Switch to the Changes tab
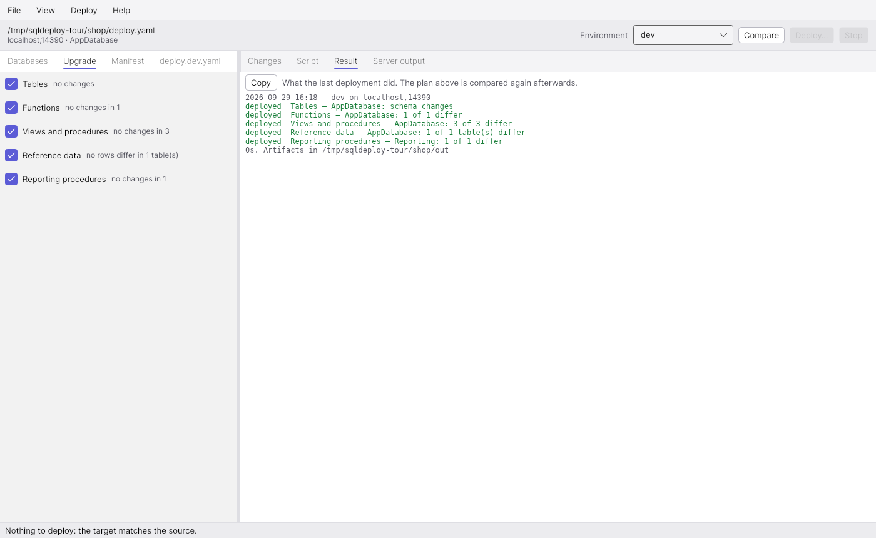 (x=265, y=61)
